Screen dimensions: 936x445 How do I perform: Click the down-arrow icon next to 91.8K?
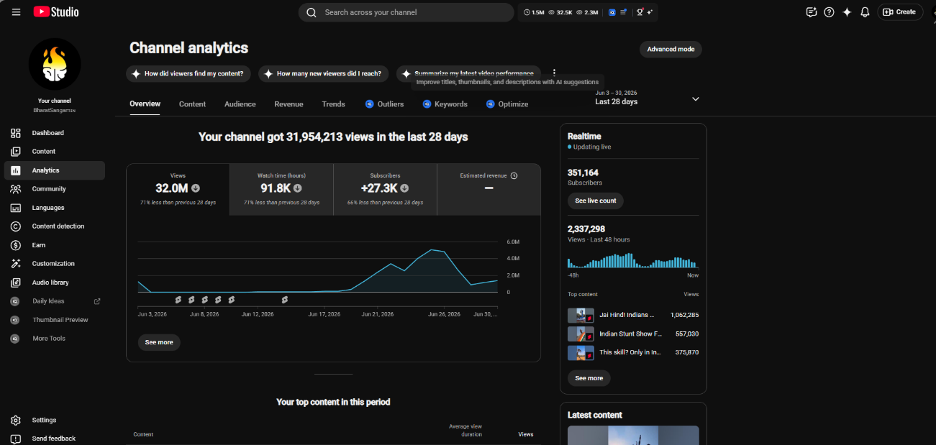[298, 188]
